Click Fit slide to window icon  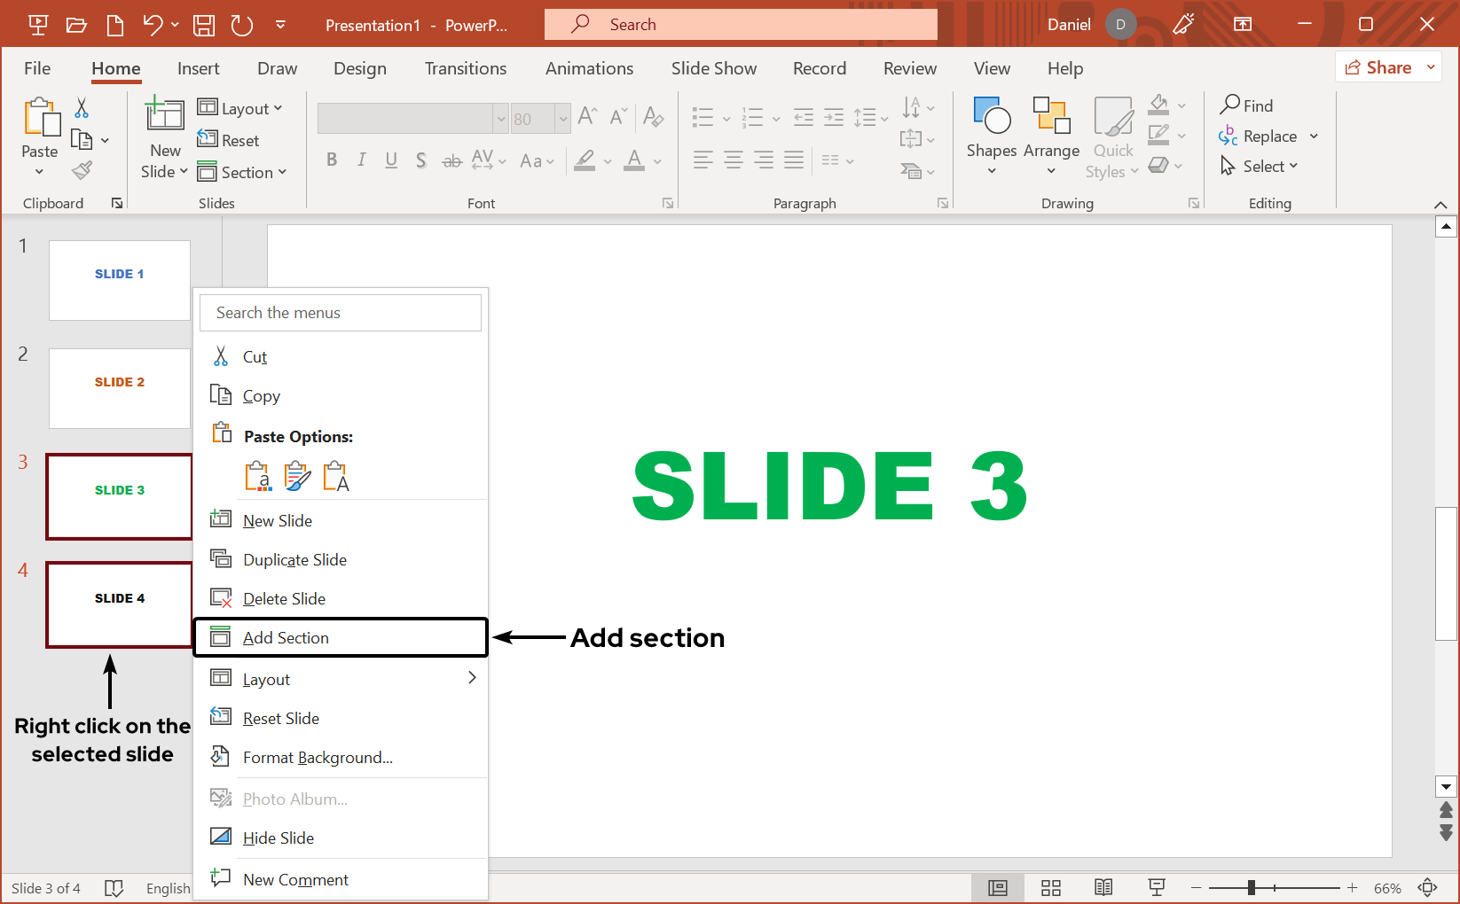[x=1427, y=888]
